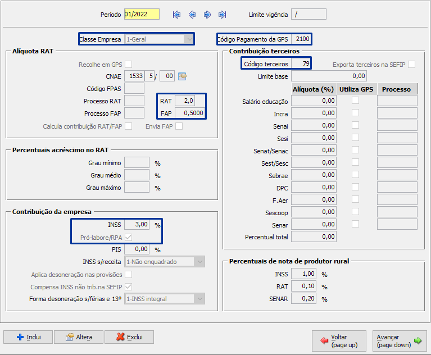Check Utiliza GPS for Salário educação

tap(355, 101)
